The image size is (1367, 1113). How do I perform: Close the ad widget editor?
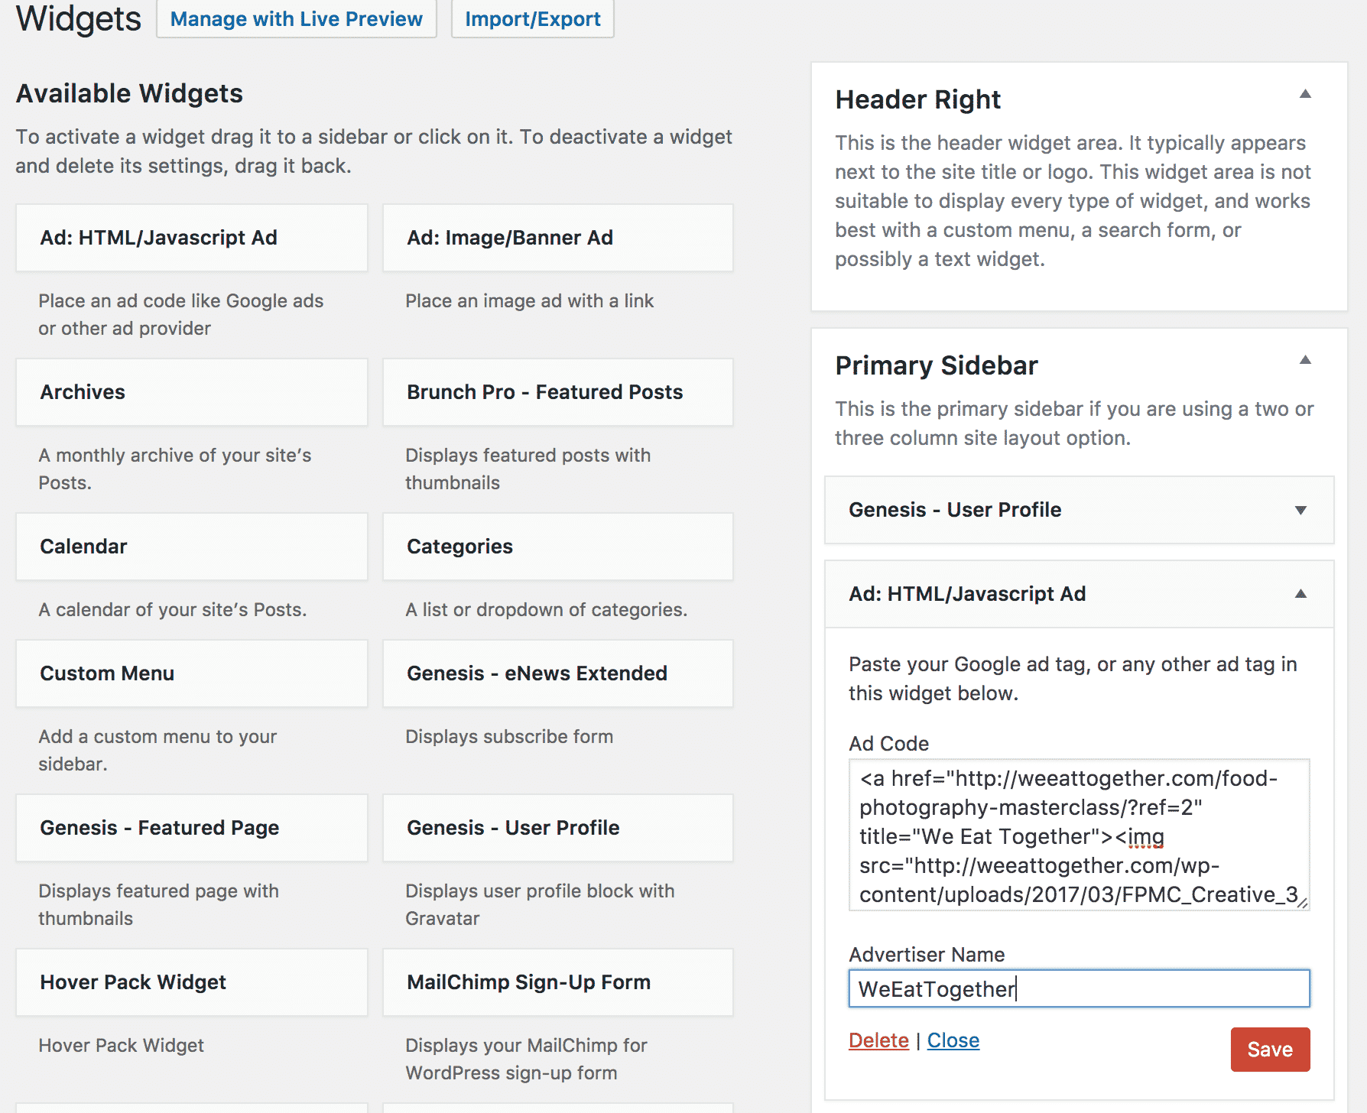click(x=953, y=1040)
